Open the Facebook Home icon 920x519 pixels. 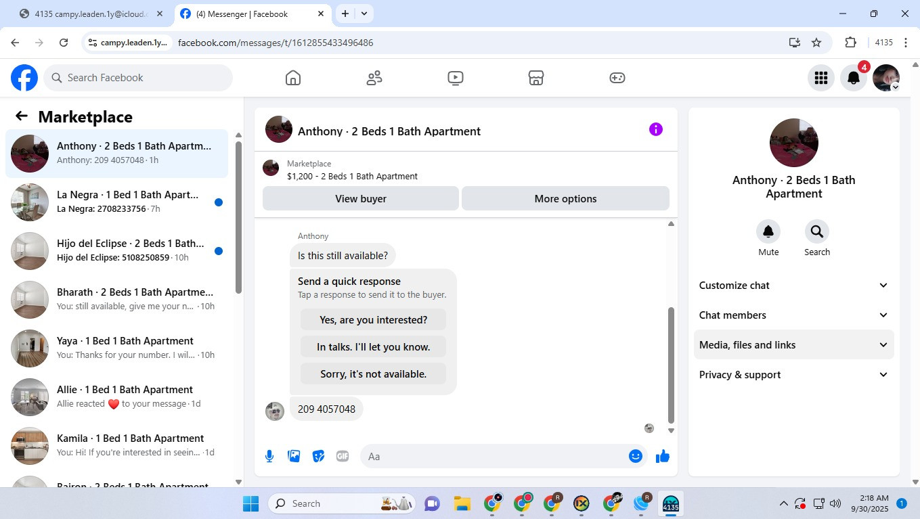click(293, 78)
